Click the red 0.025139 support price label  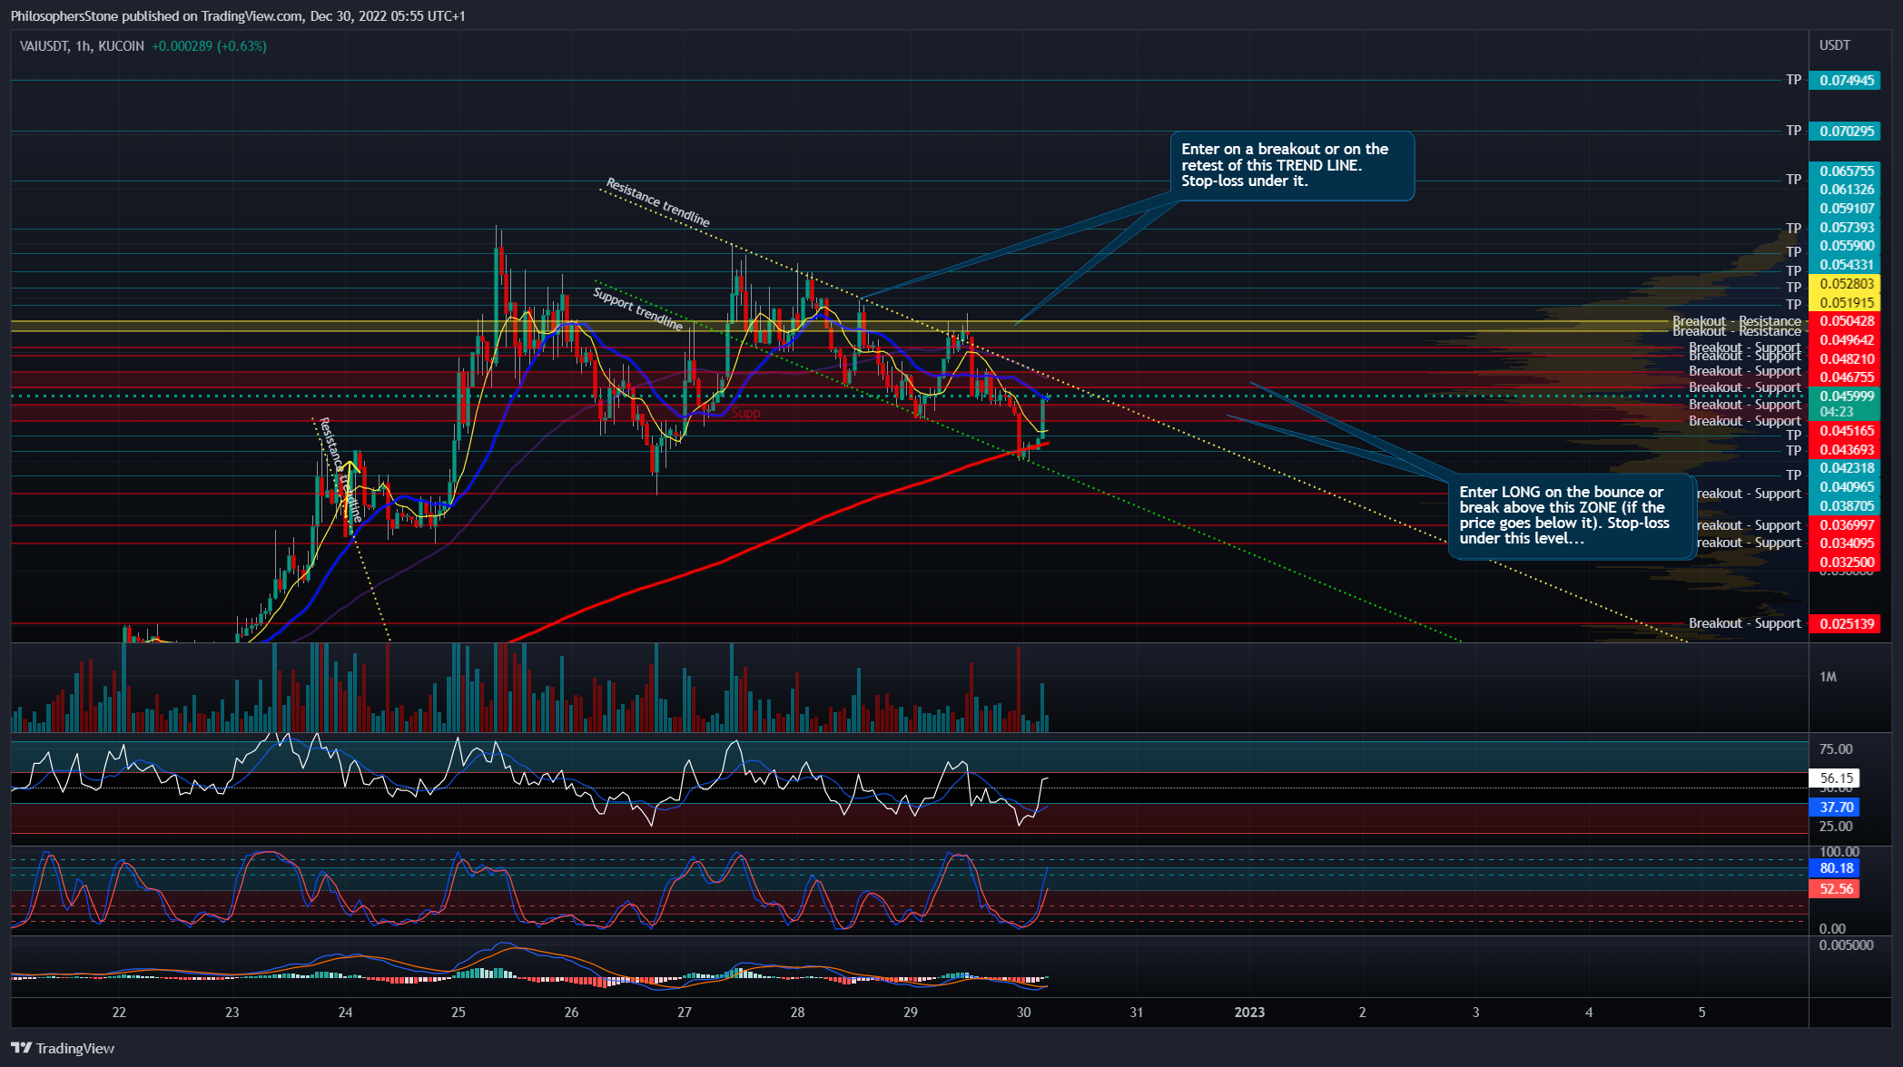tap(1844, 624)
